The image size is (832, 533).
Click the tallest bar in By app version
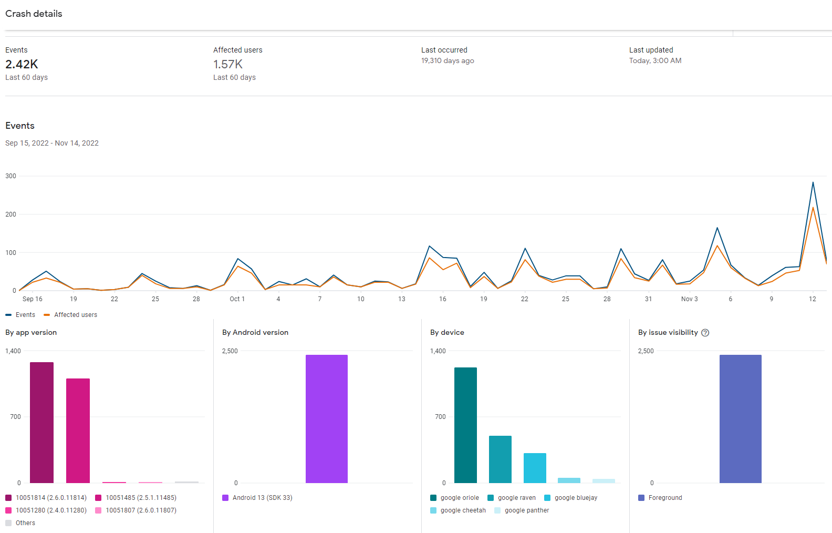click(41, 422)
